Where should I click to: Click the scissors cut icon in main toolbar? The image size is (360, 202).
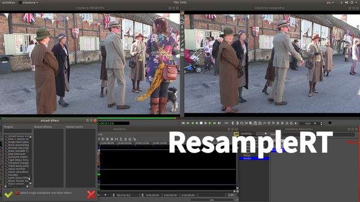246,123
